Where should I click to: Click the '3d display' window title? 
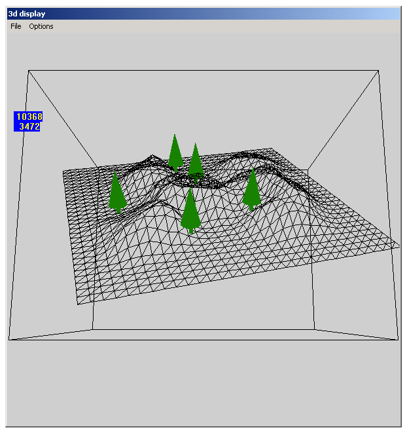(x=27, y=14)
